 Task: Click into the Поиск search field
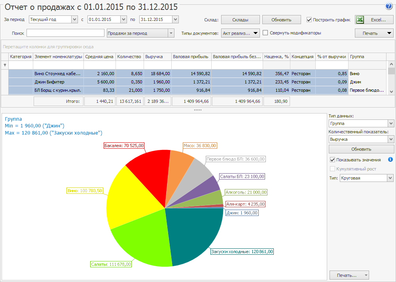[x=65, y=33]
